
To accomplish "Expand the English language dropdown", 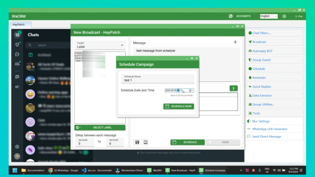I will coord(268,16).
